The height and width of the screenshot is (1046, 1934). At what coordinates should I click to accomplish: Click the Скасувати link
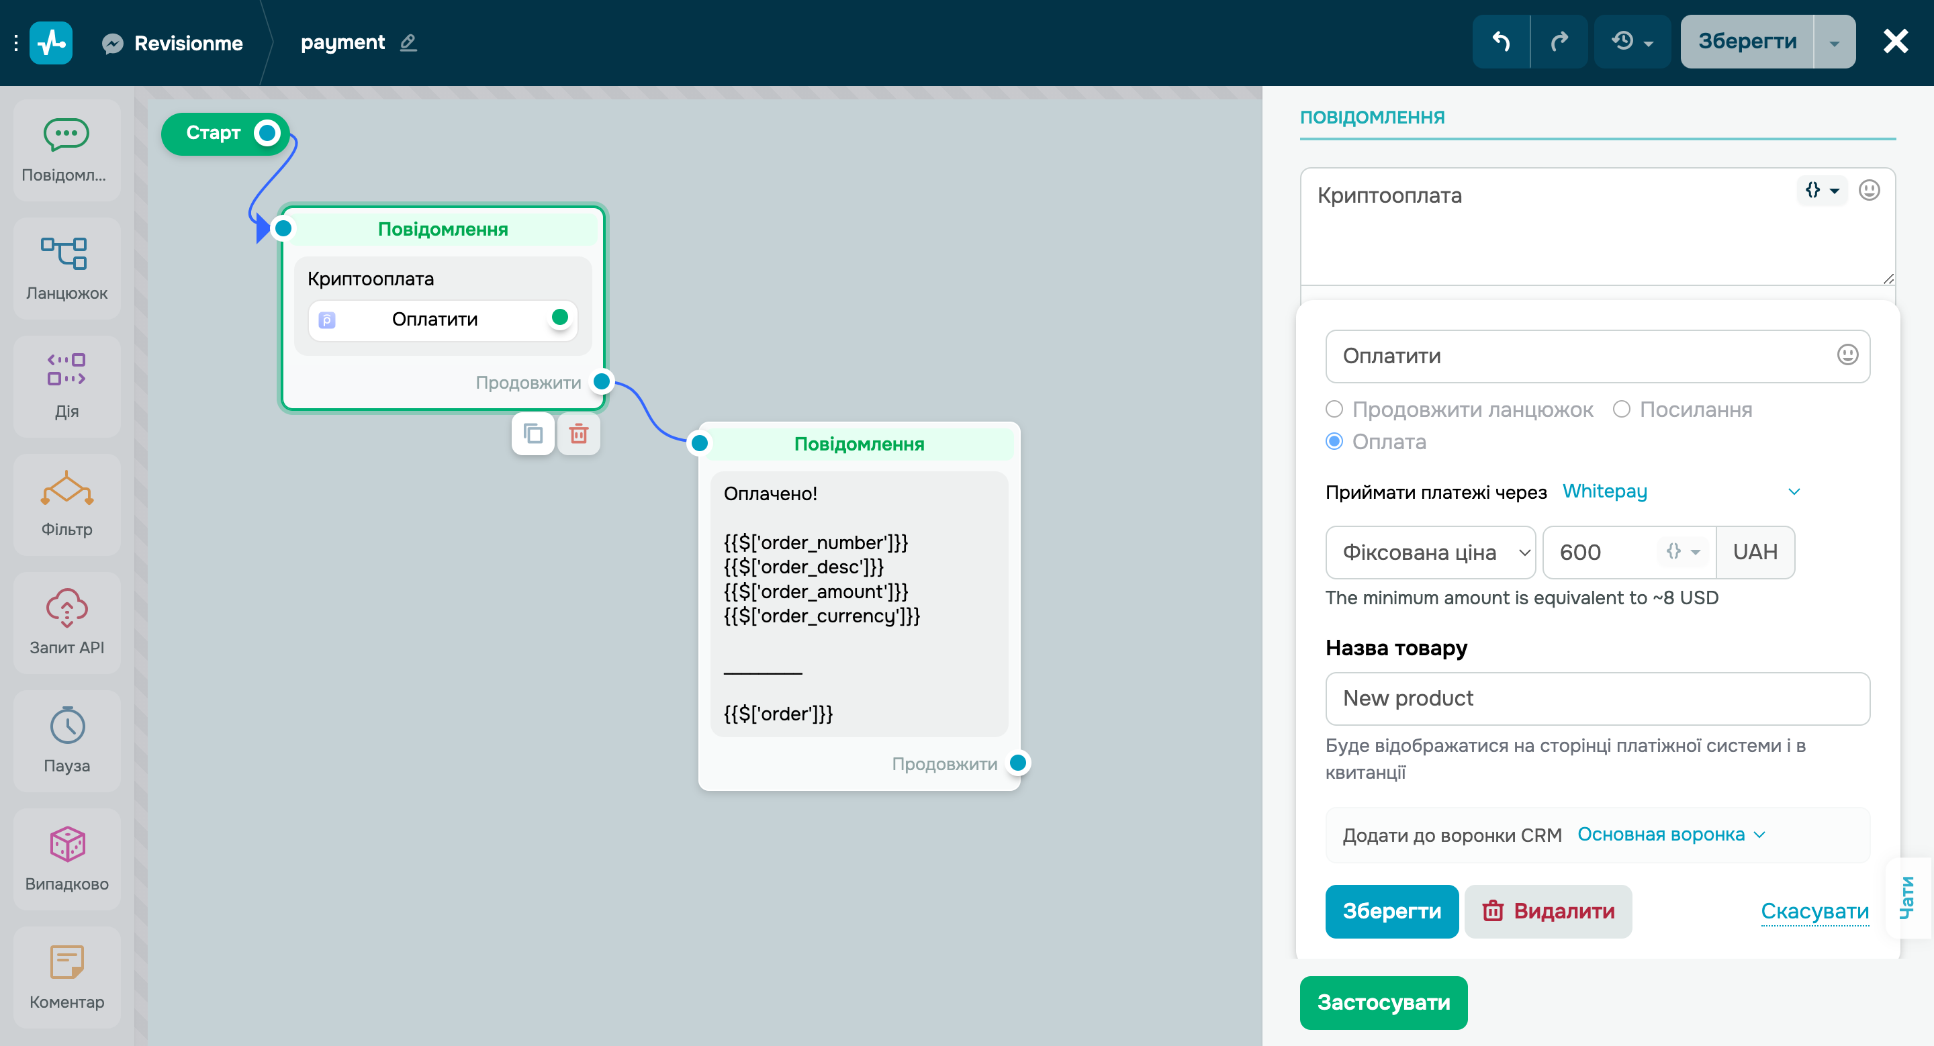coord(1814,911)
